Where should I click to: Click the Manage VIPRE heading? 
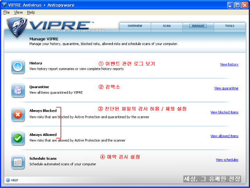pos(44,39)
